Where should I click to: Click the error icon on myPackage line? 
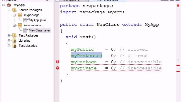point(57,62)
